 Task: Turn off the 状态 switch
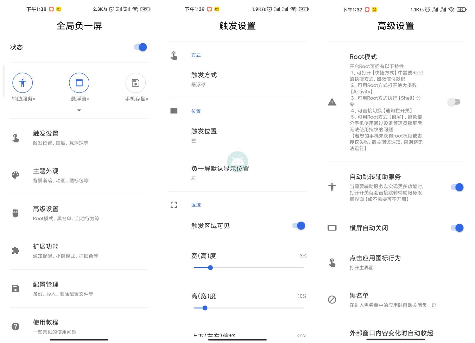(140, 47)
